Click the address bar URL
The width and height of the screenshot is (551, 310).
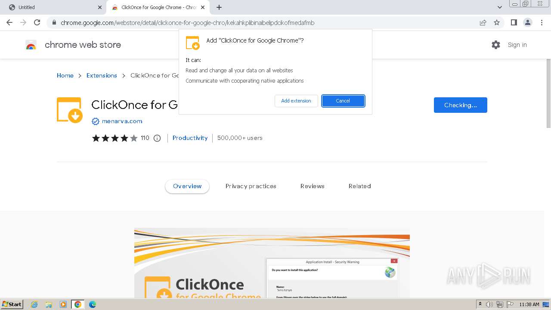coord(188,22)
